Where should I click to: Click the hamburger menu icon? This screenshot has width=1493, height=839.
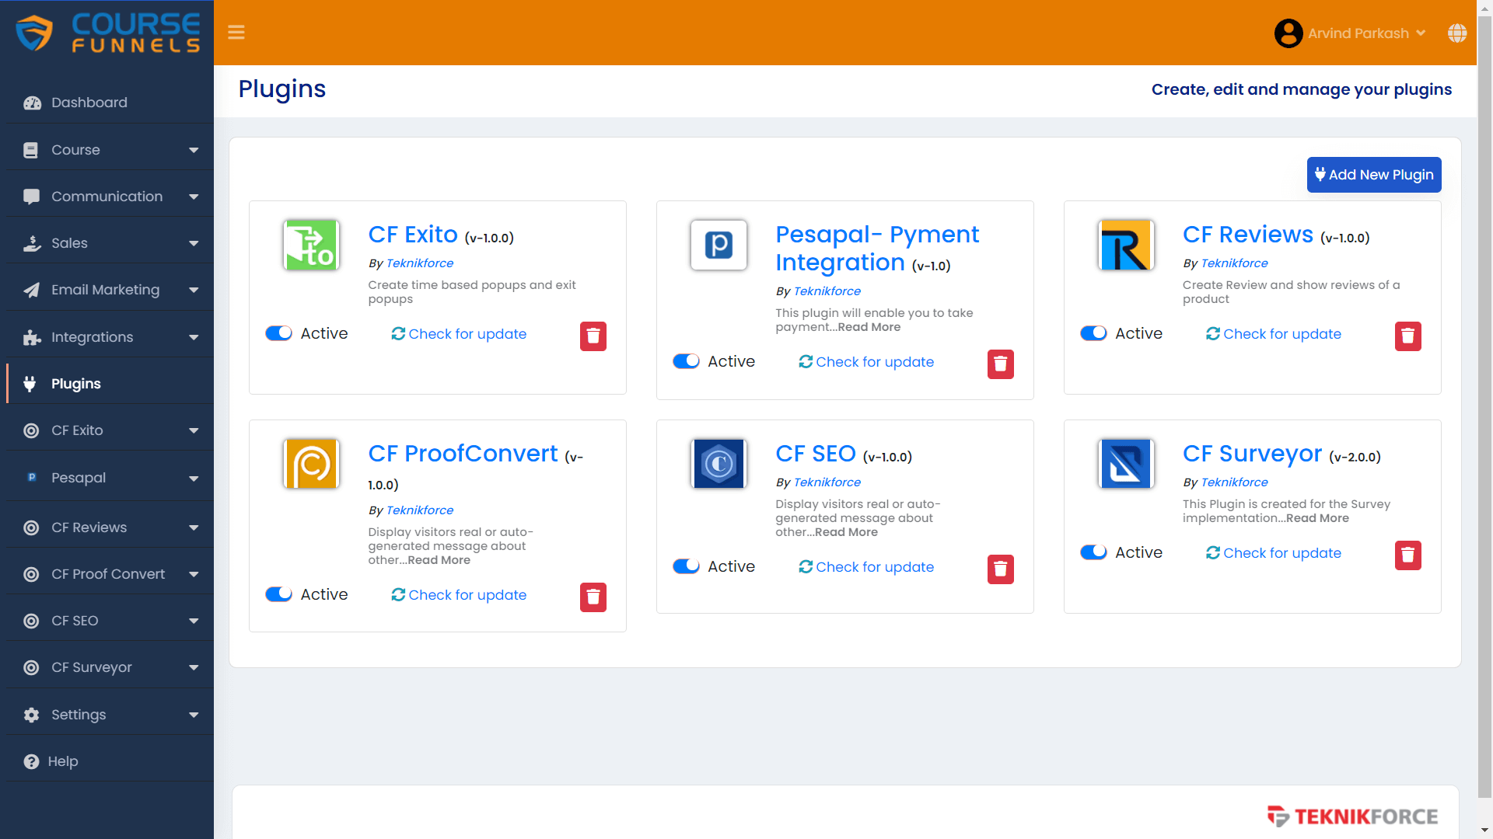[236, 33]
